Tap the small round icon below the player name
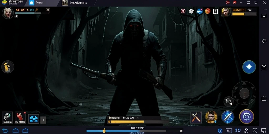Screen dimensions: 269x134 [x=16, y=16]
